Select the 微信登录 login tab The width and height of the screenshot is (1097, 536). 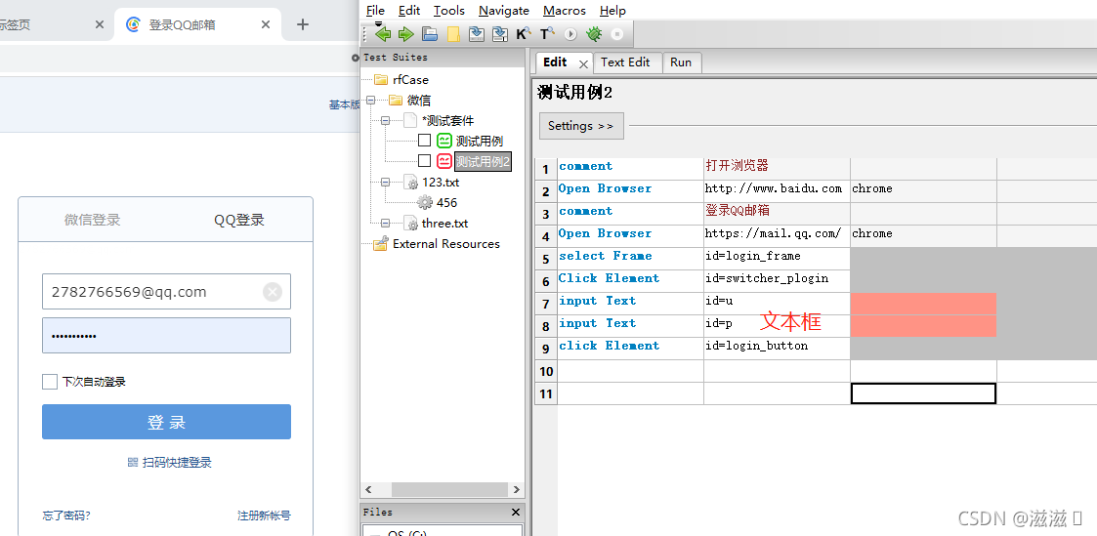tap(93, 220)
